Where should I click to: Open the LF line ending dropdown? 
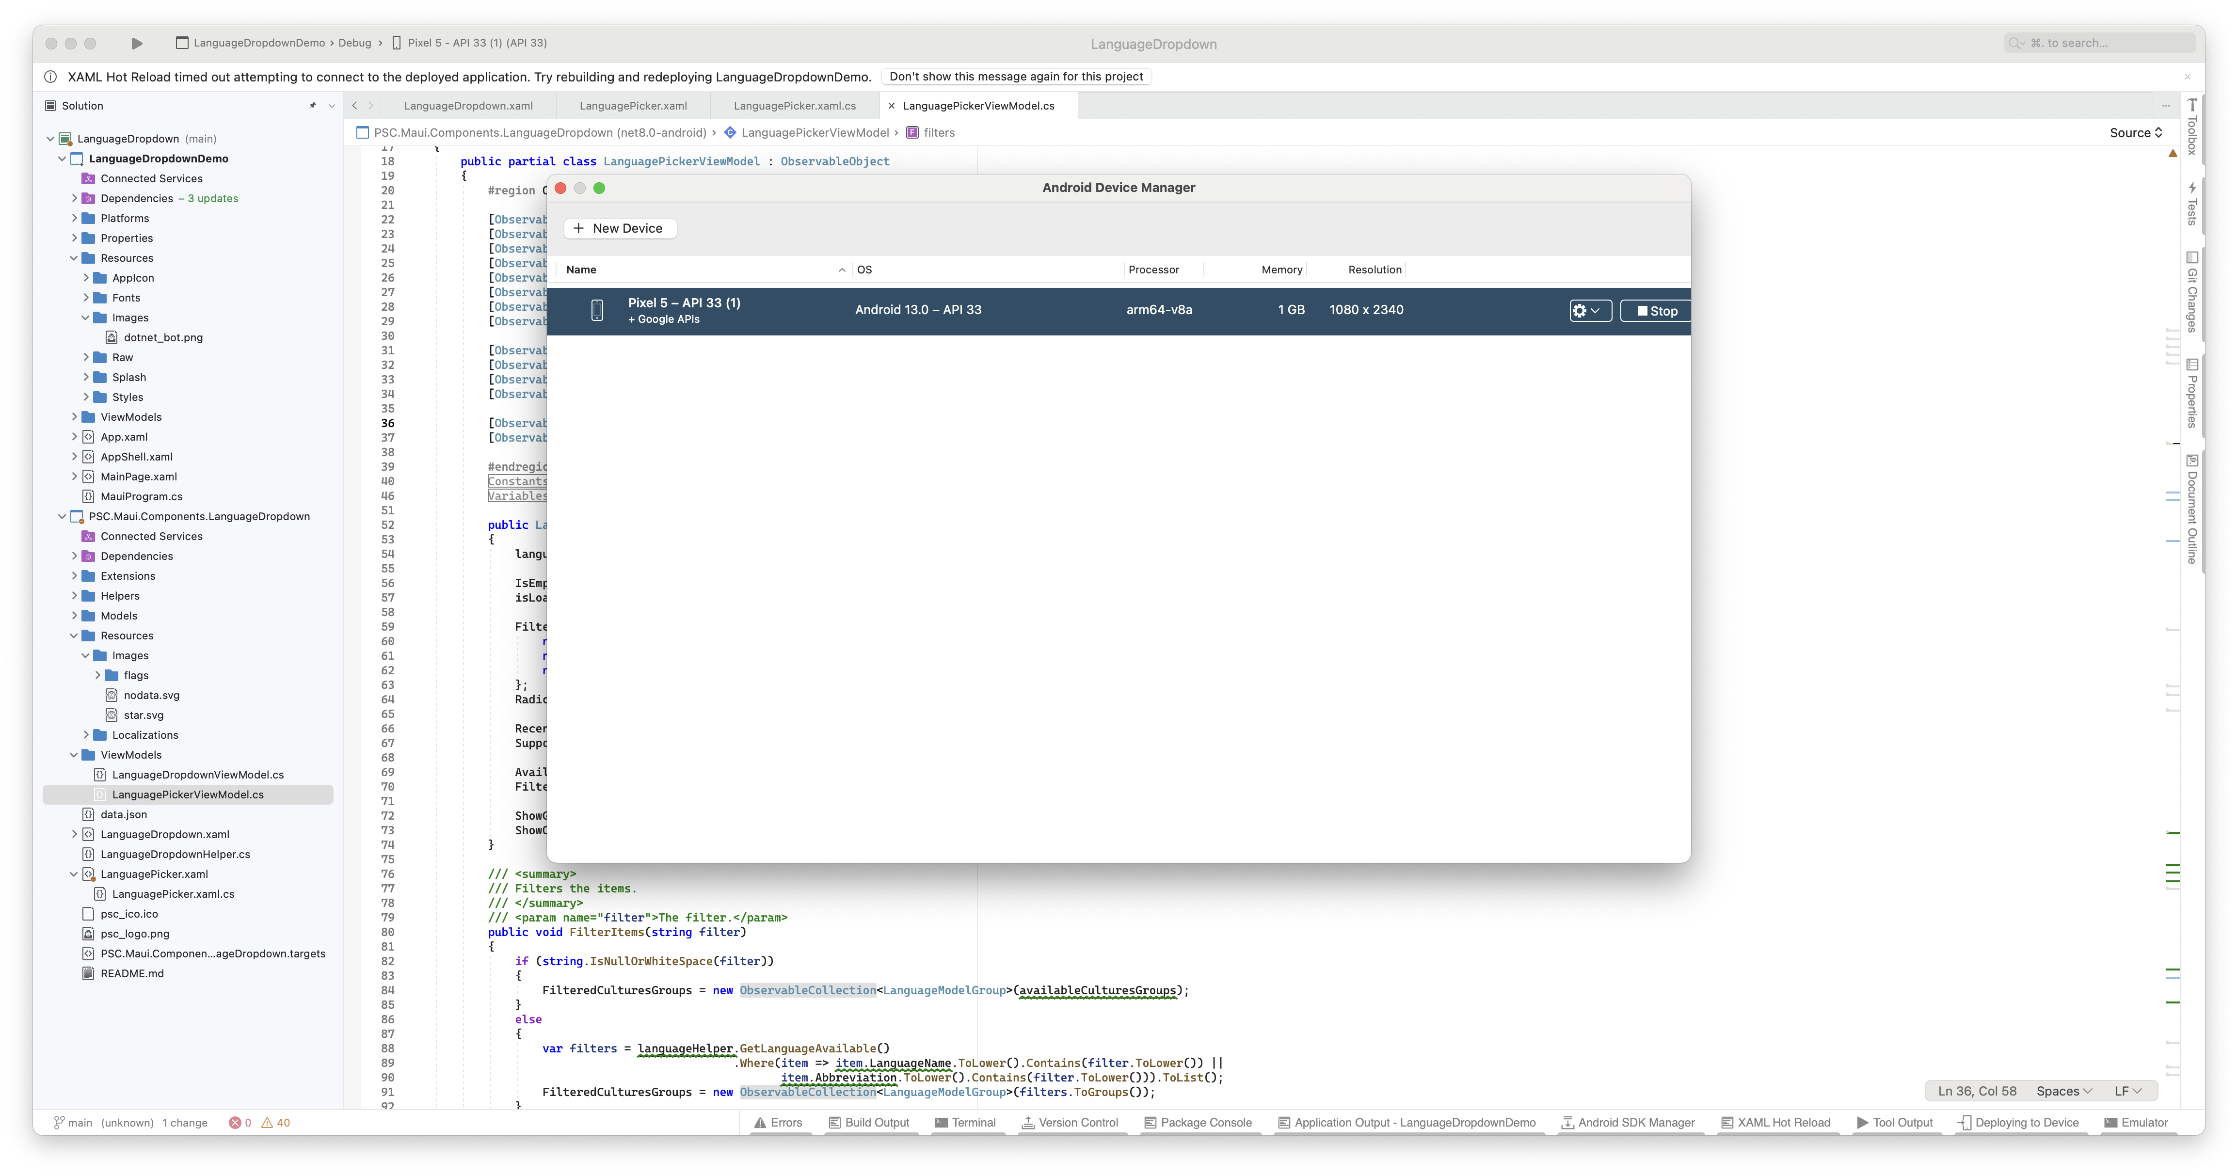click(x=2127, y=1091)
